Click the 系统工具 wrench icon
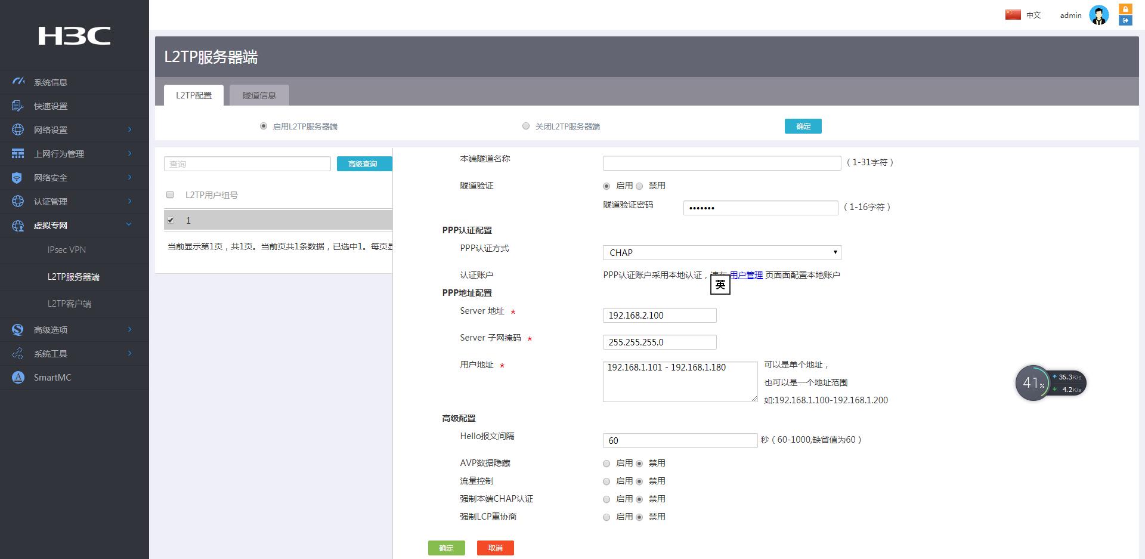 (x=18, y=353)
